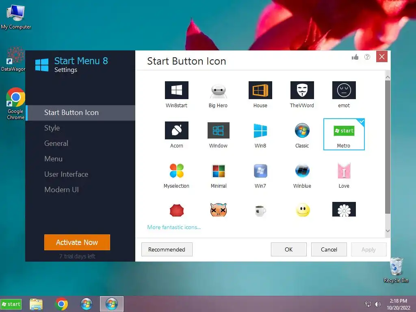Screen dimensions: 416x312
Task: Go to the Menu settings section
Action: (80, 159)
